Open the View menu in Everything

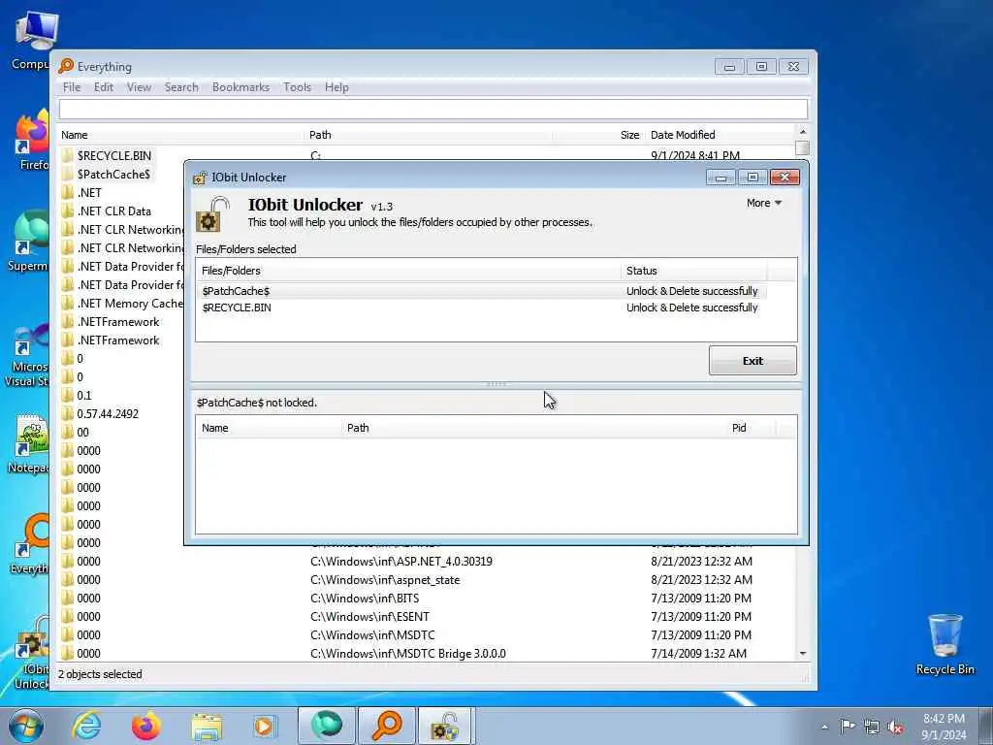pos(139,86)
